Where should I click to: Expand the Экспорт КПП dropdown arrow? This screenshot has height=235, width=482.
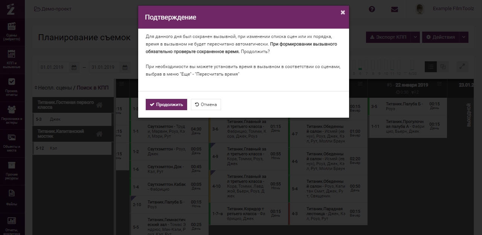click(415, 37)
